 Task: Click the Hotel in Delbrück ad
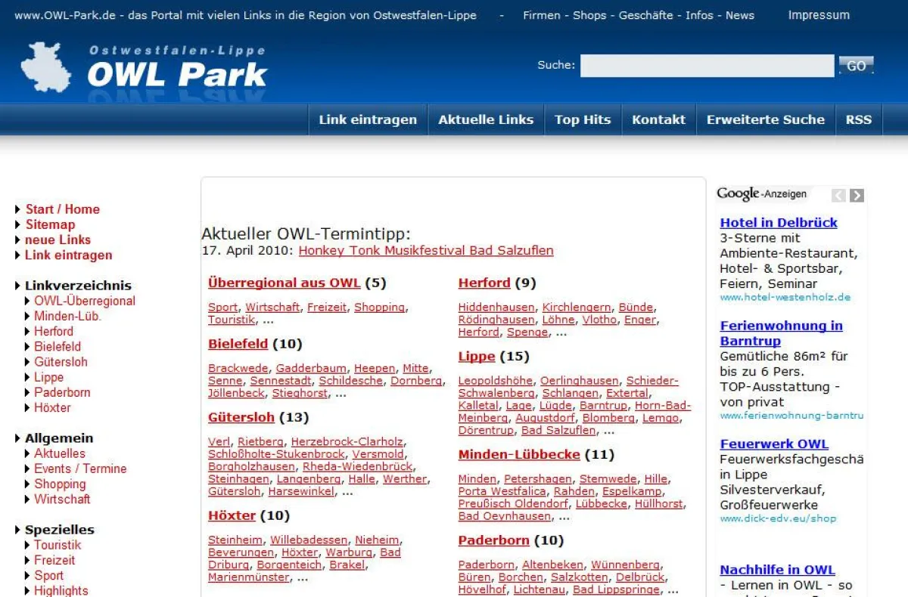click(x=779, y=222)
